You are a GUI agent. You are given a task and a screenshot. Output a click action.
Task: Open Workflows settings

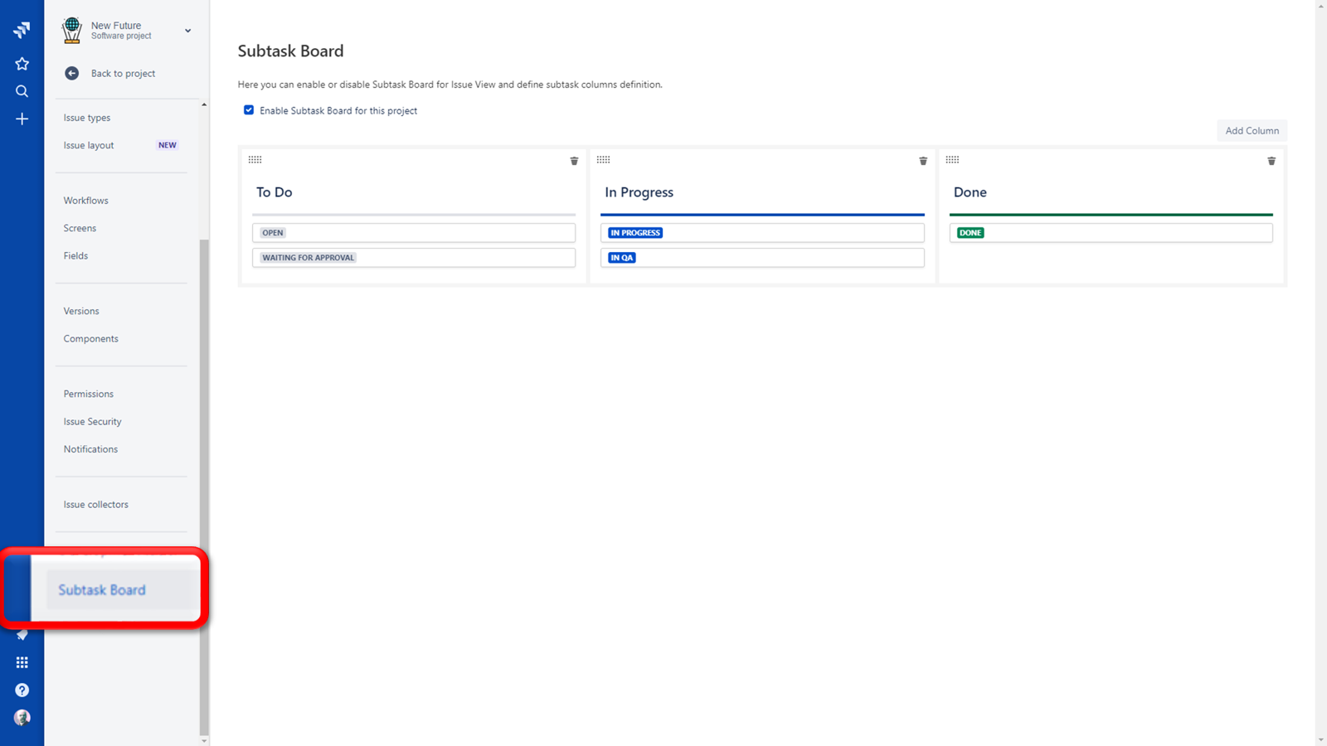tap(86, 201)
